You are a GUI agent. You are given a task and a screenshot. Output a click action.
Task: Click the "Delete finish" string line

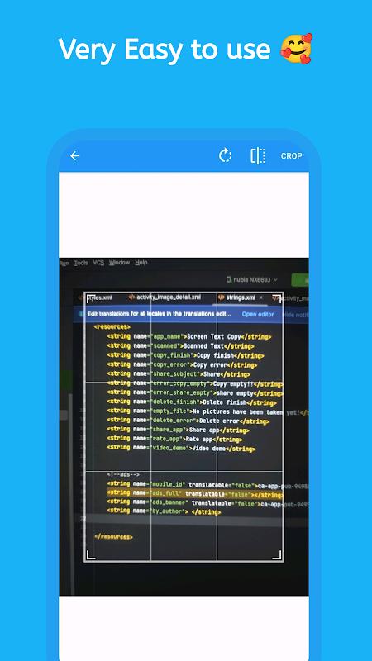click(x=192, y=402)
